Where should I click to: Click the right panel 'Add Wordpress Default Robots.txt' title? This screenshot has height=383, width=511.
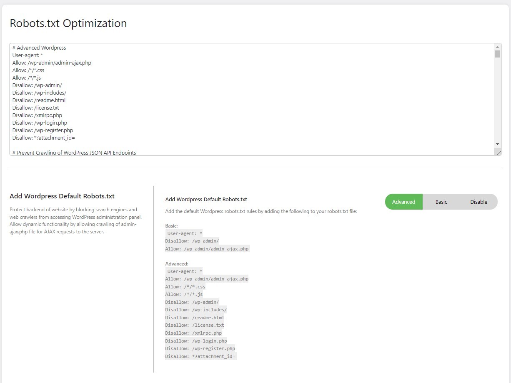tap(206, 200)
